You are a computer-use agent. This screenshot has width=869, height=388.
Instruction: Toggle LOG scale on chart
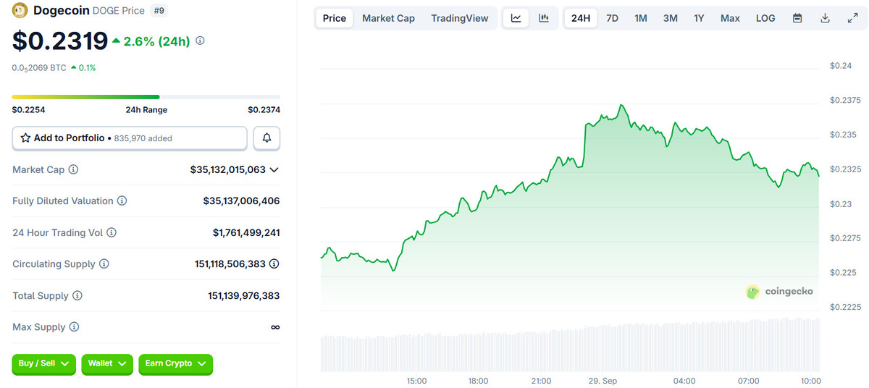pyautogui.click(x=765, y=18)
